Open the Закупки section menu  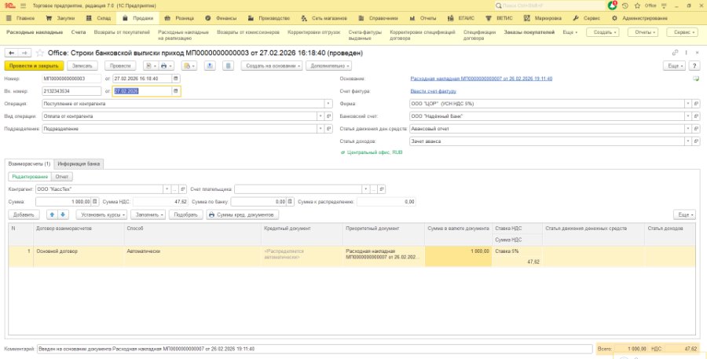coord(60,19)
